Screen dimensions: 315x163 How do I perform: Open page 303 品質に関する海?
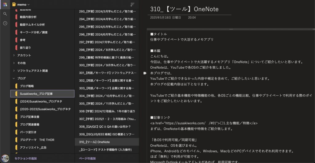click(107, 88)
